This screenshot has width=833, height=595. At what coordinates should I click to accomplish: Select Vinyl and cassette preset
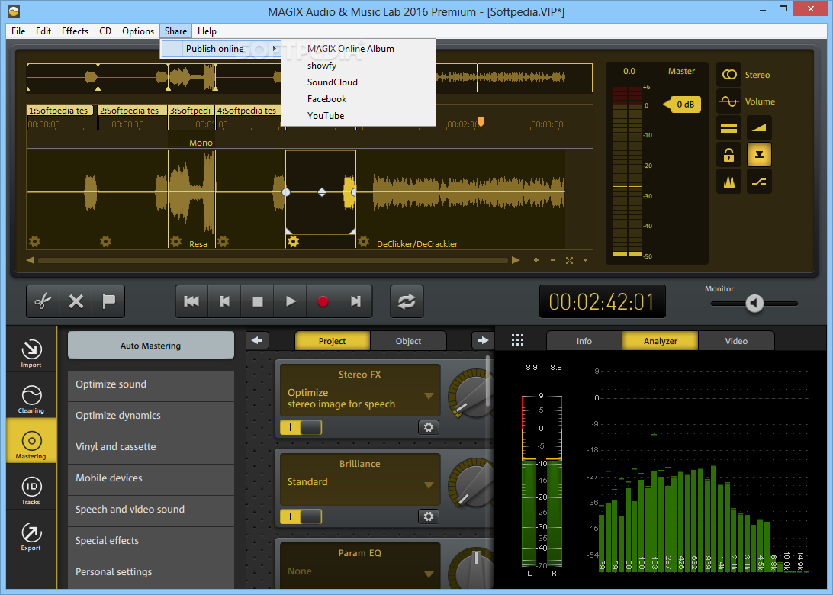tap(151, 447)
